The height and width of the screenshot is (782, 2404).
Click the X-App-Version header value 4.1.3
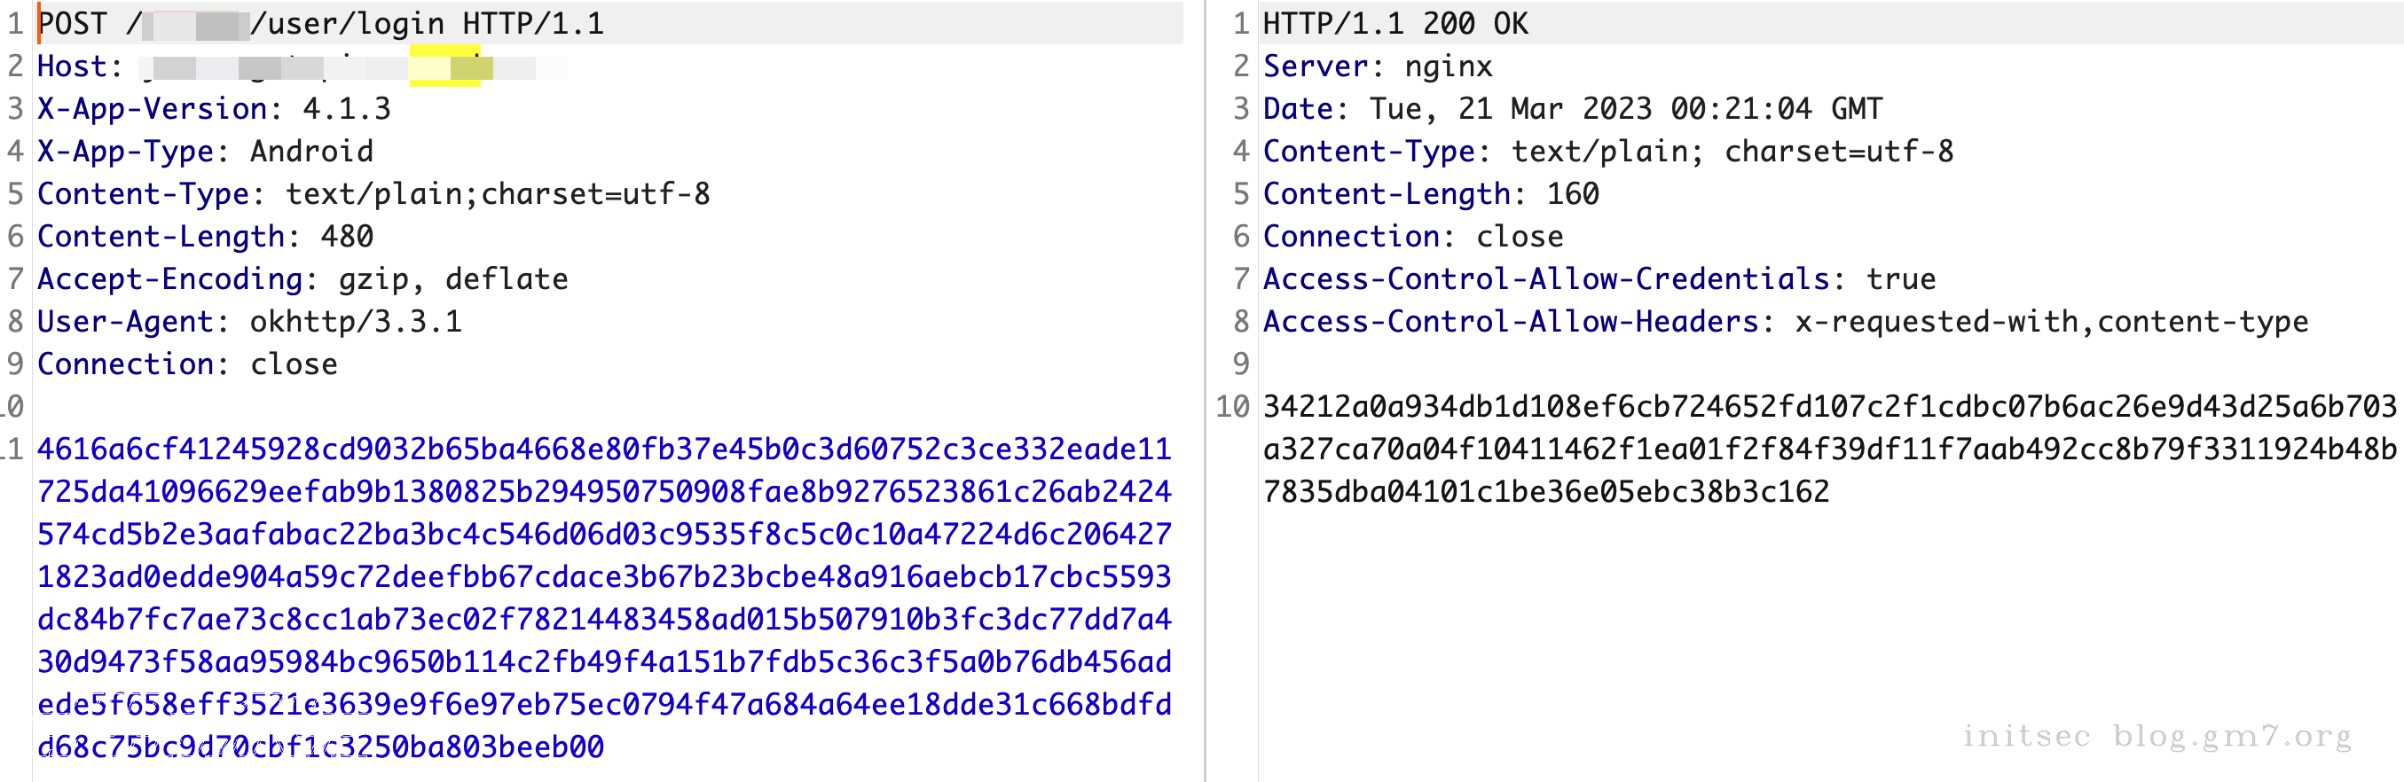point(346,108)
